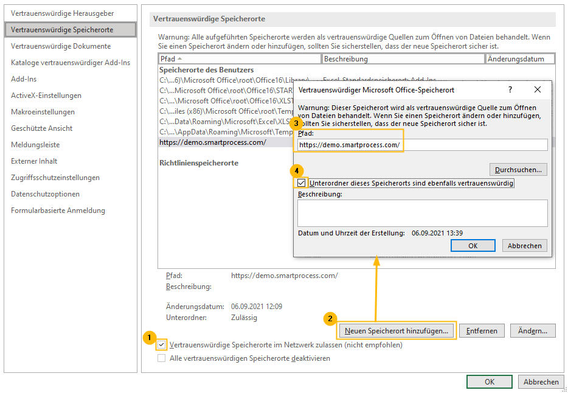
Task: Select the Office16\STAR... path row
Action: (226, 91)
